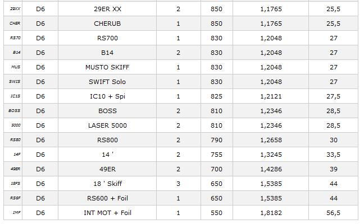Select the CHER code cell

tap(15, 24)
